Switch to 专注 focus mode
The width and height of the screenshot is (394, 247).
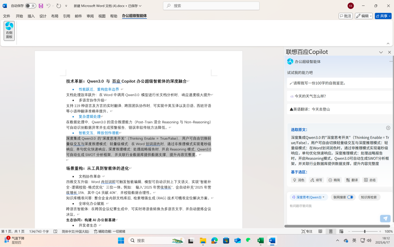tap(307, 231)
